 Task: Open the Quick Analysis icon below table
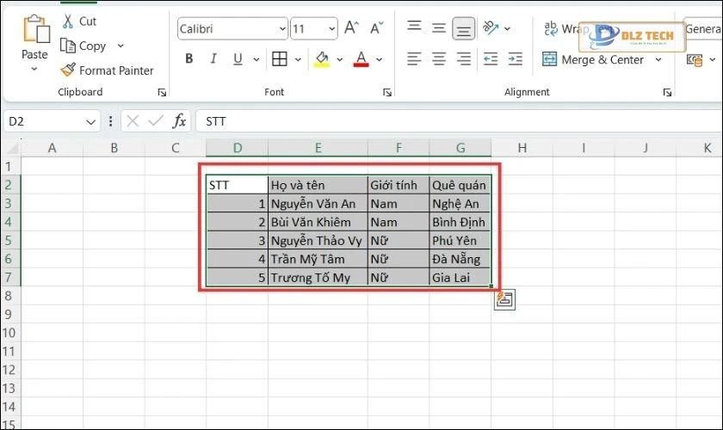(x=504, y=299)
